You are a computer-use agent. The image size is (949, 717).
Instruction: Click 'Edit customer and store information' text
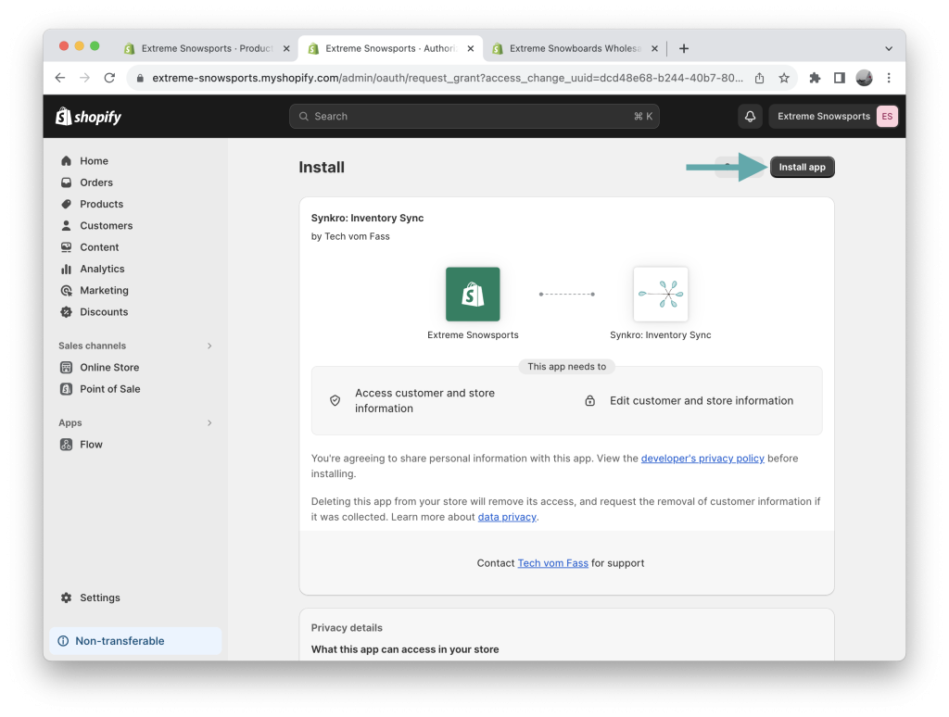point(702,400)
